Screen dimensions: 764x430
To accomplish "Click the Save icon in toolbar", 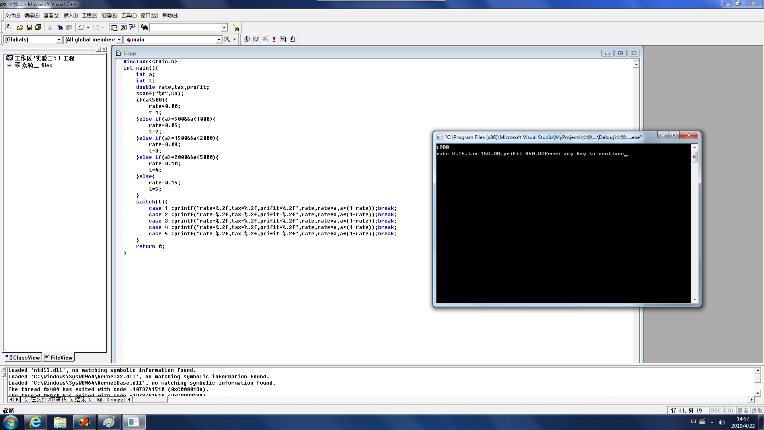I will tap(29, 27).
